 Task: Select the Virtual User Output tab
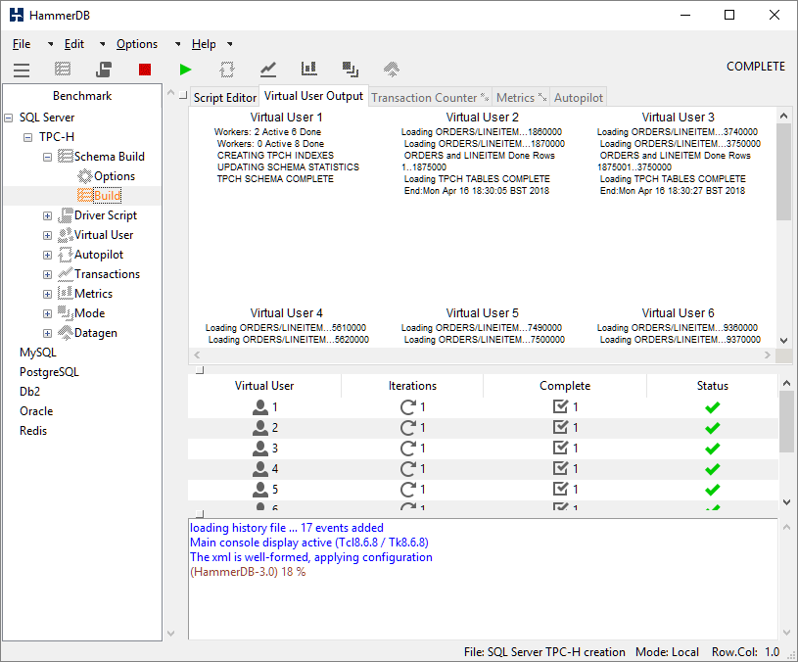313,96
